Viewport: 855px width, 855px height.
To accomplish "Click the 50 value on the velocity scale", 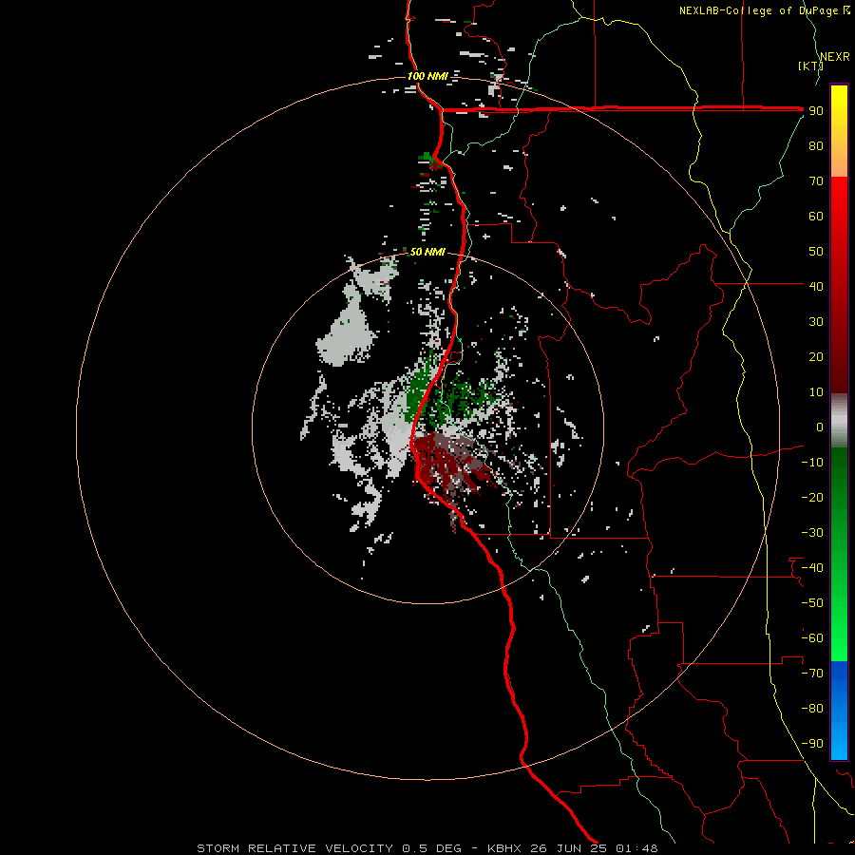I will coord(816,252).
